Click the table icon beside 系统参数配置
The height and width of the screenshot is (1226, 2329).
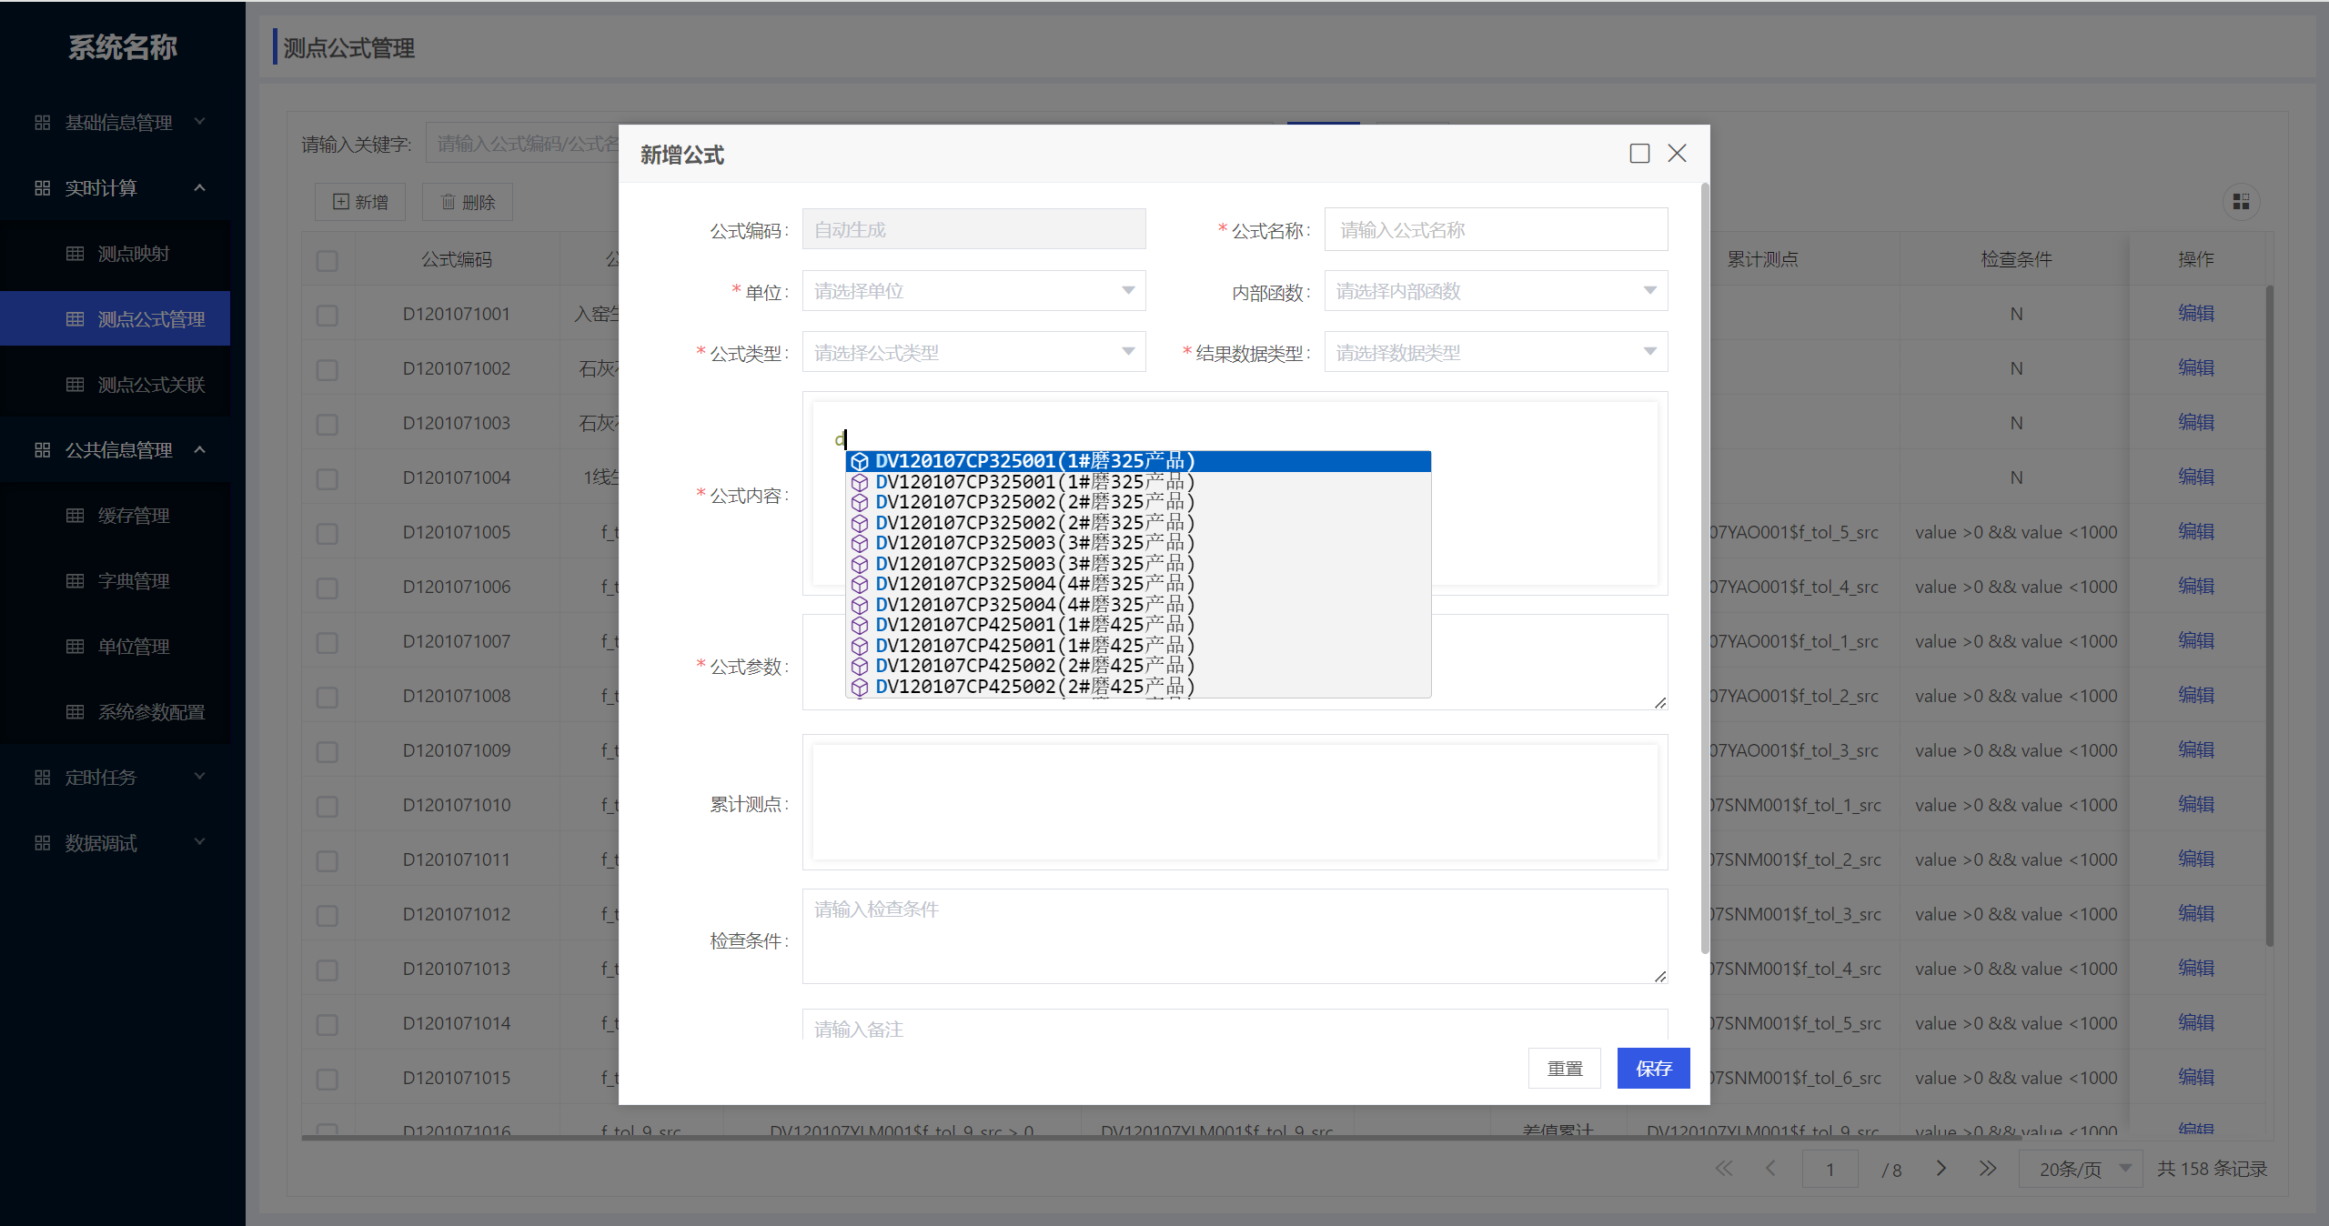click(x=76, y=712)
